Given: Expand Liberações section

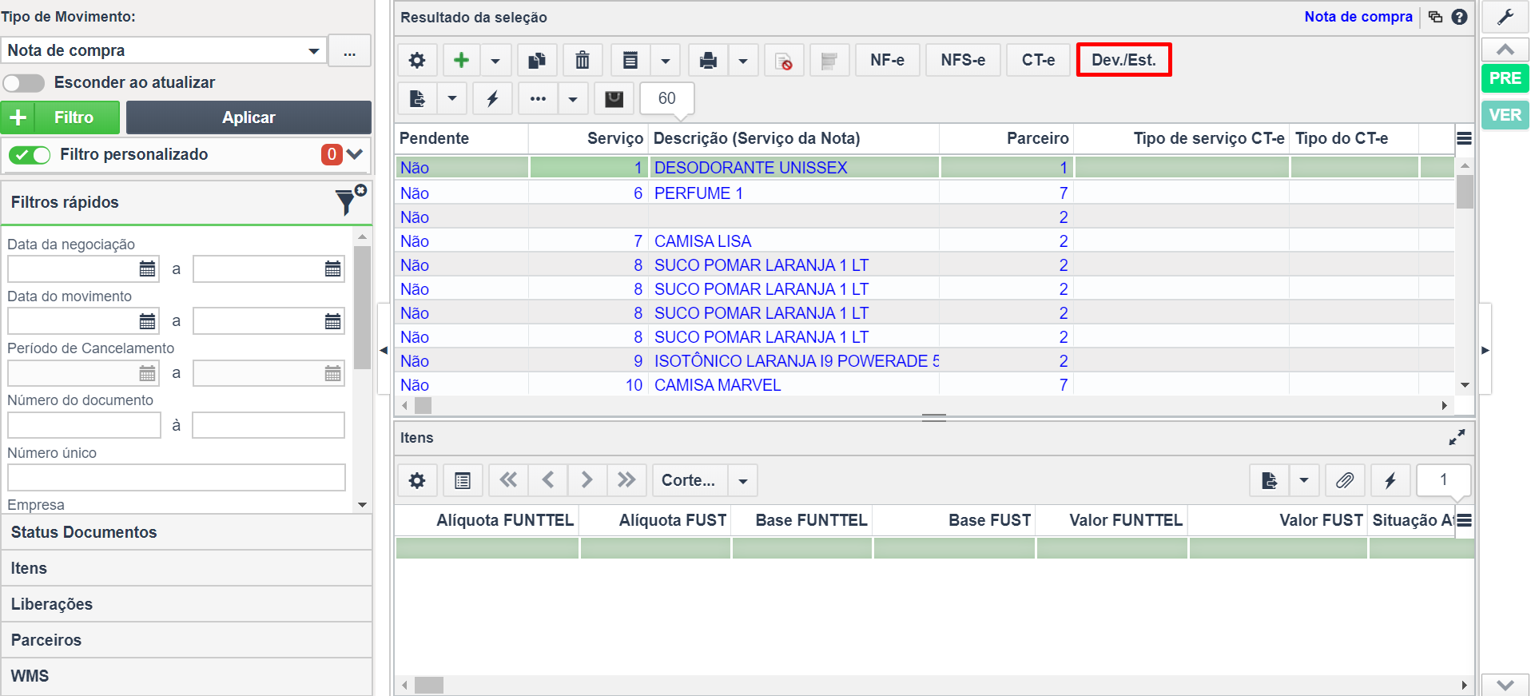Looking at the screenshot, I should [x=187, y=604].
